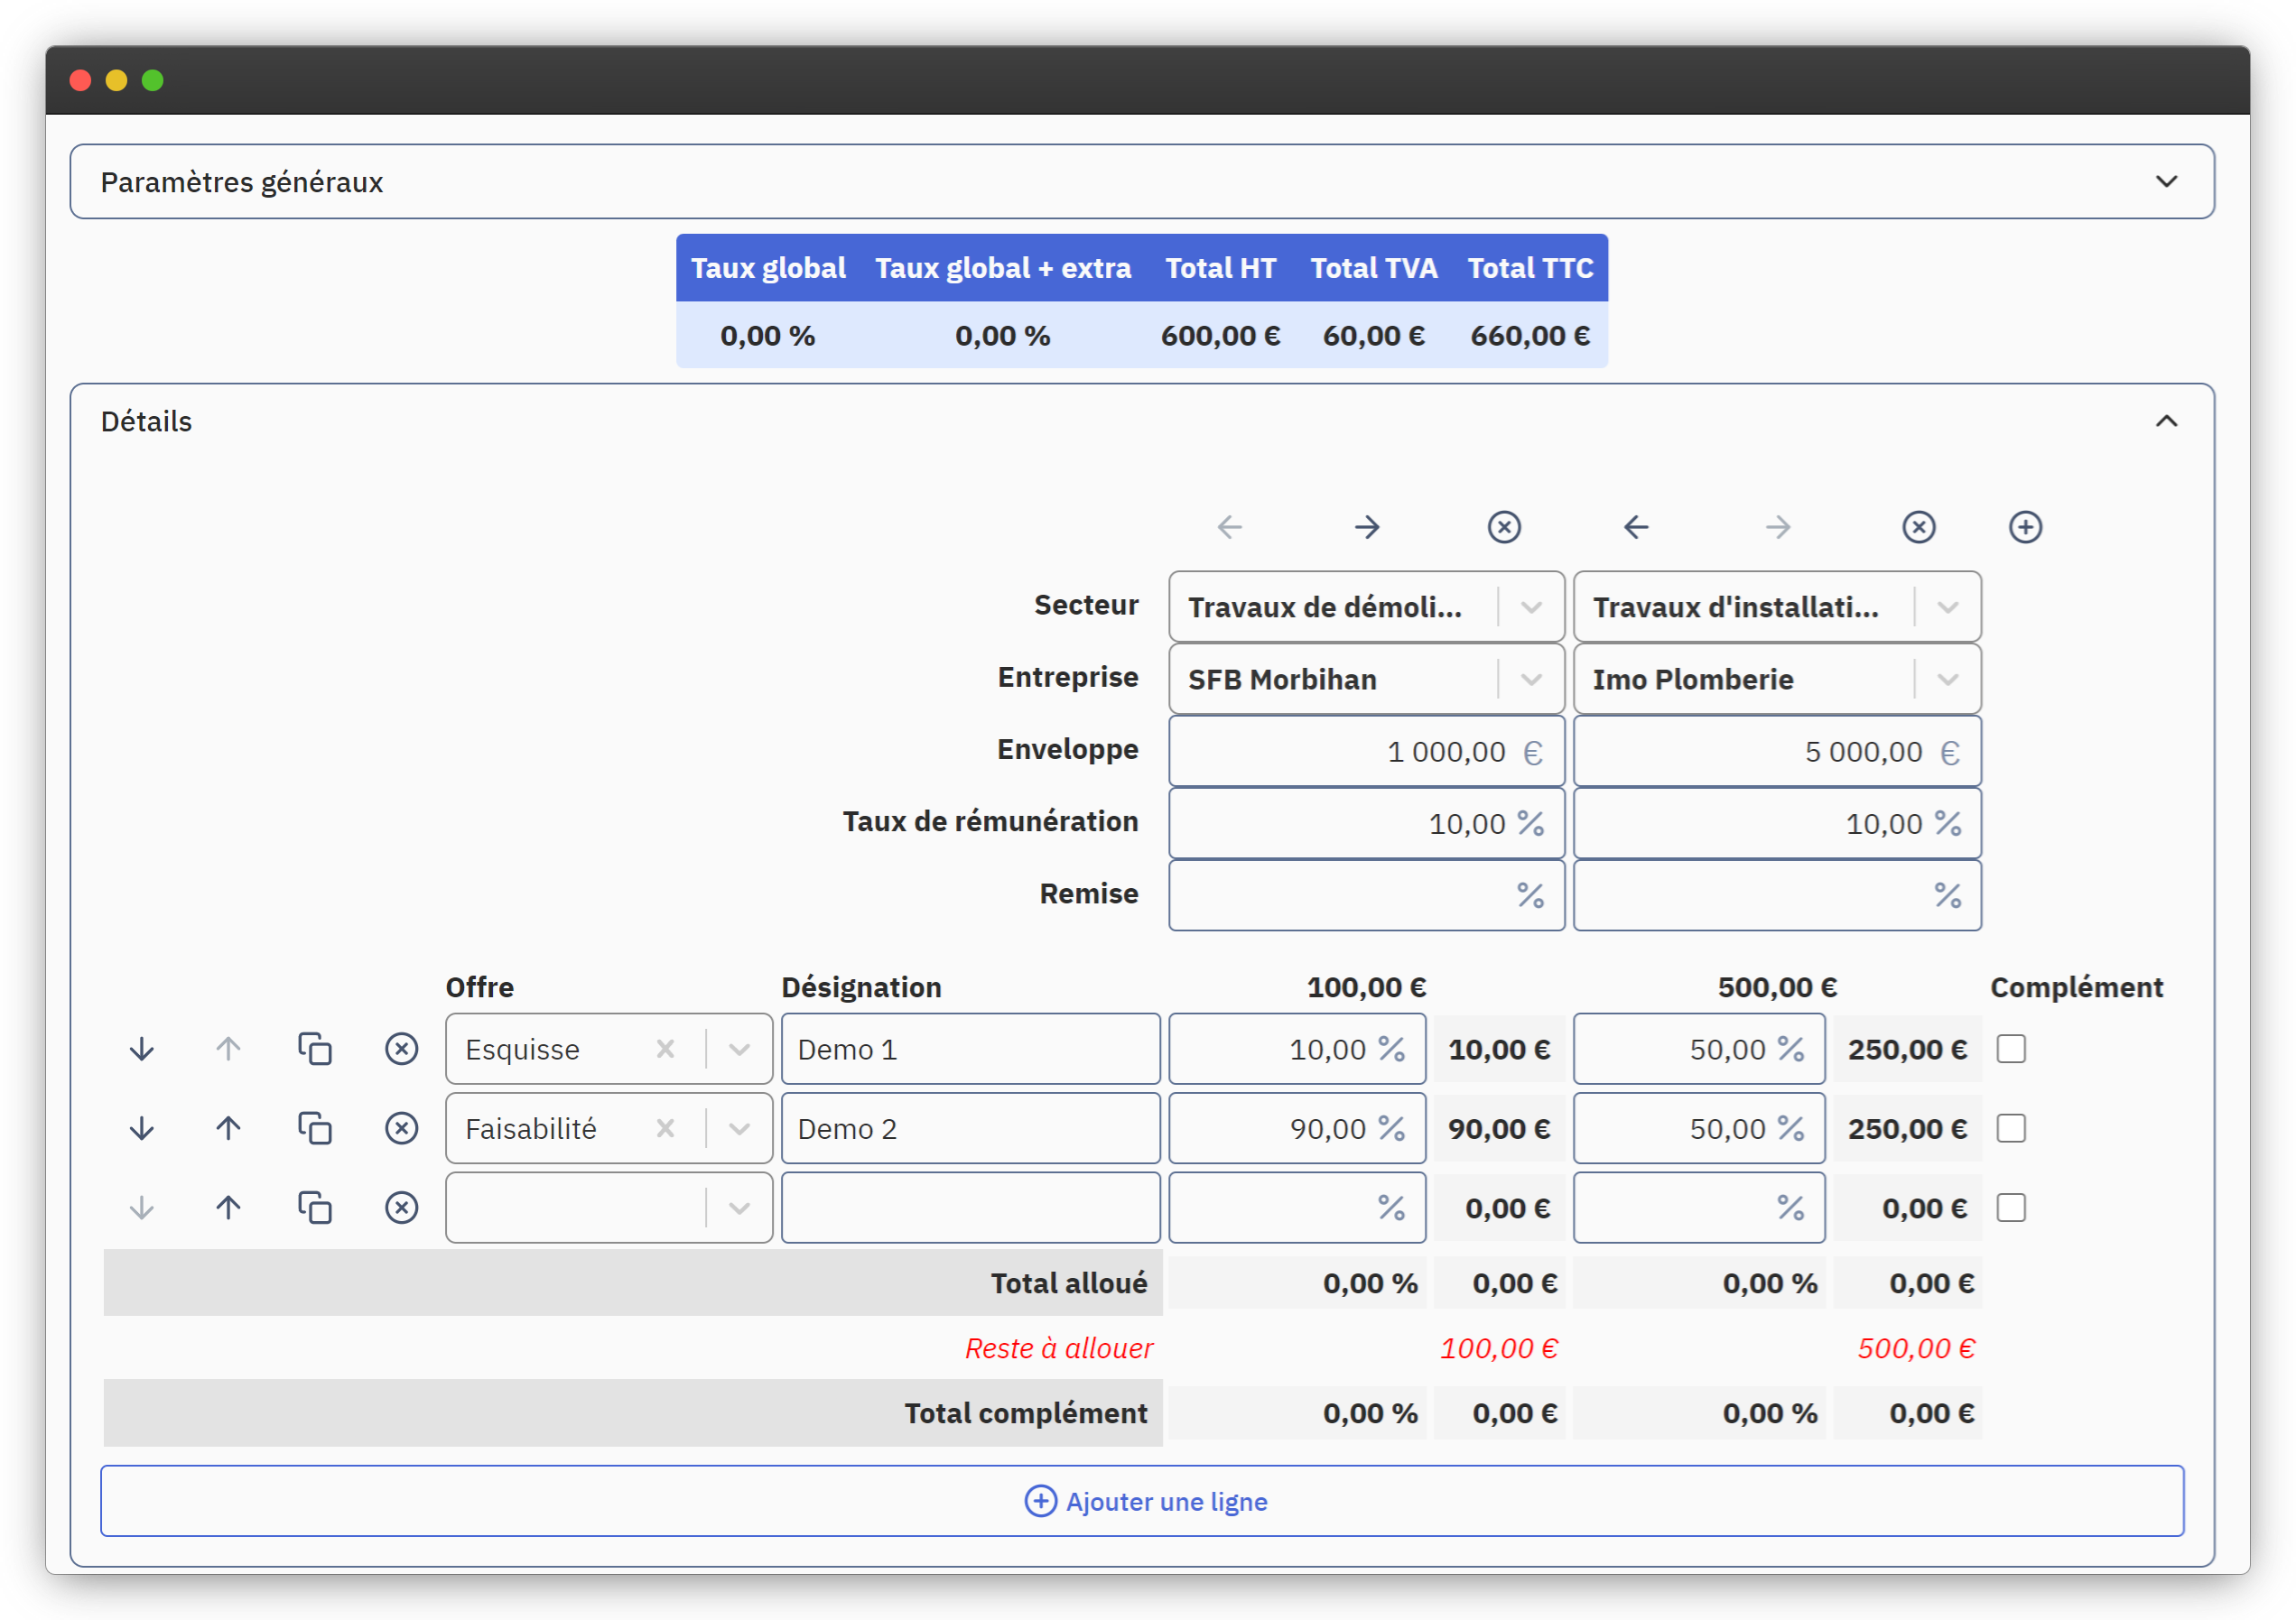Duplicate the Demo 2 row

click(x=315, y=1127)
